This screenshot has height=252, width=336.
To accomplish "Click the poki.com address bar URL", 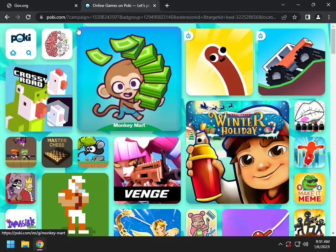I will pyautogui.click(x=161, y=17).
